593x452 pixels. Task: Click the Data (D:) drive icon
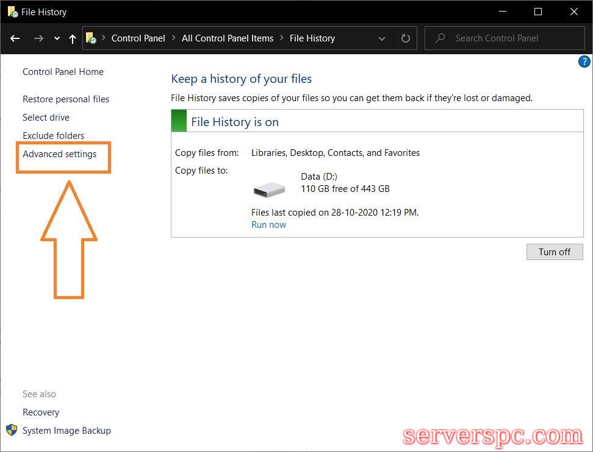269,189
